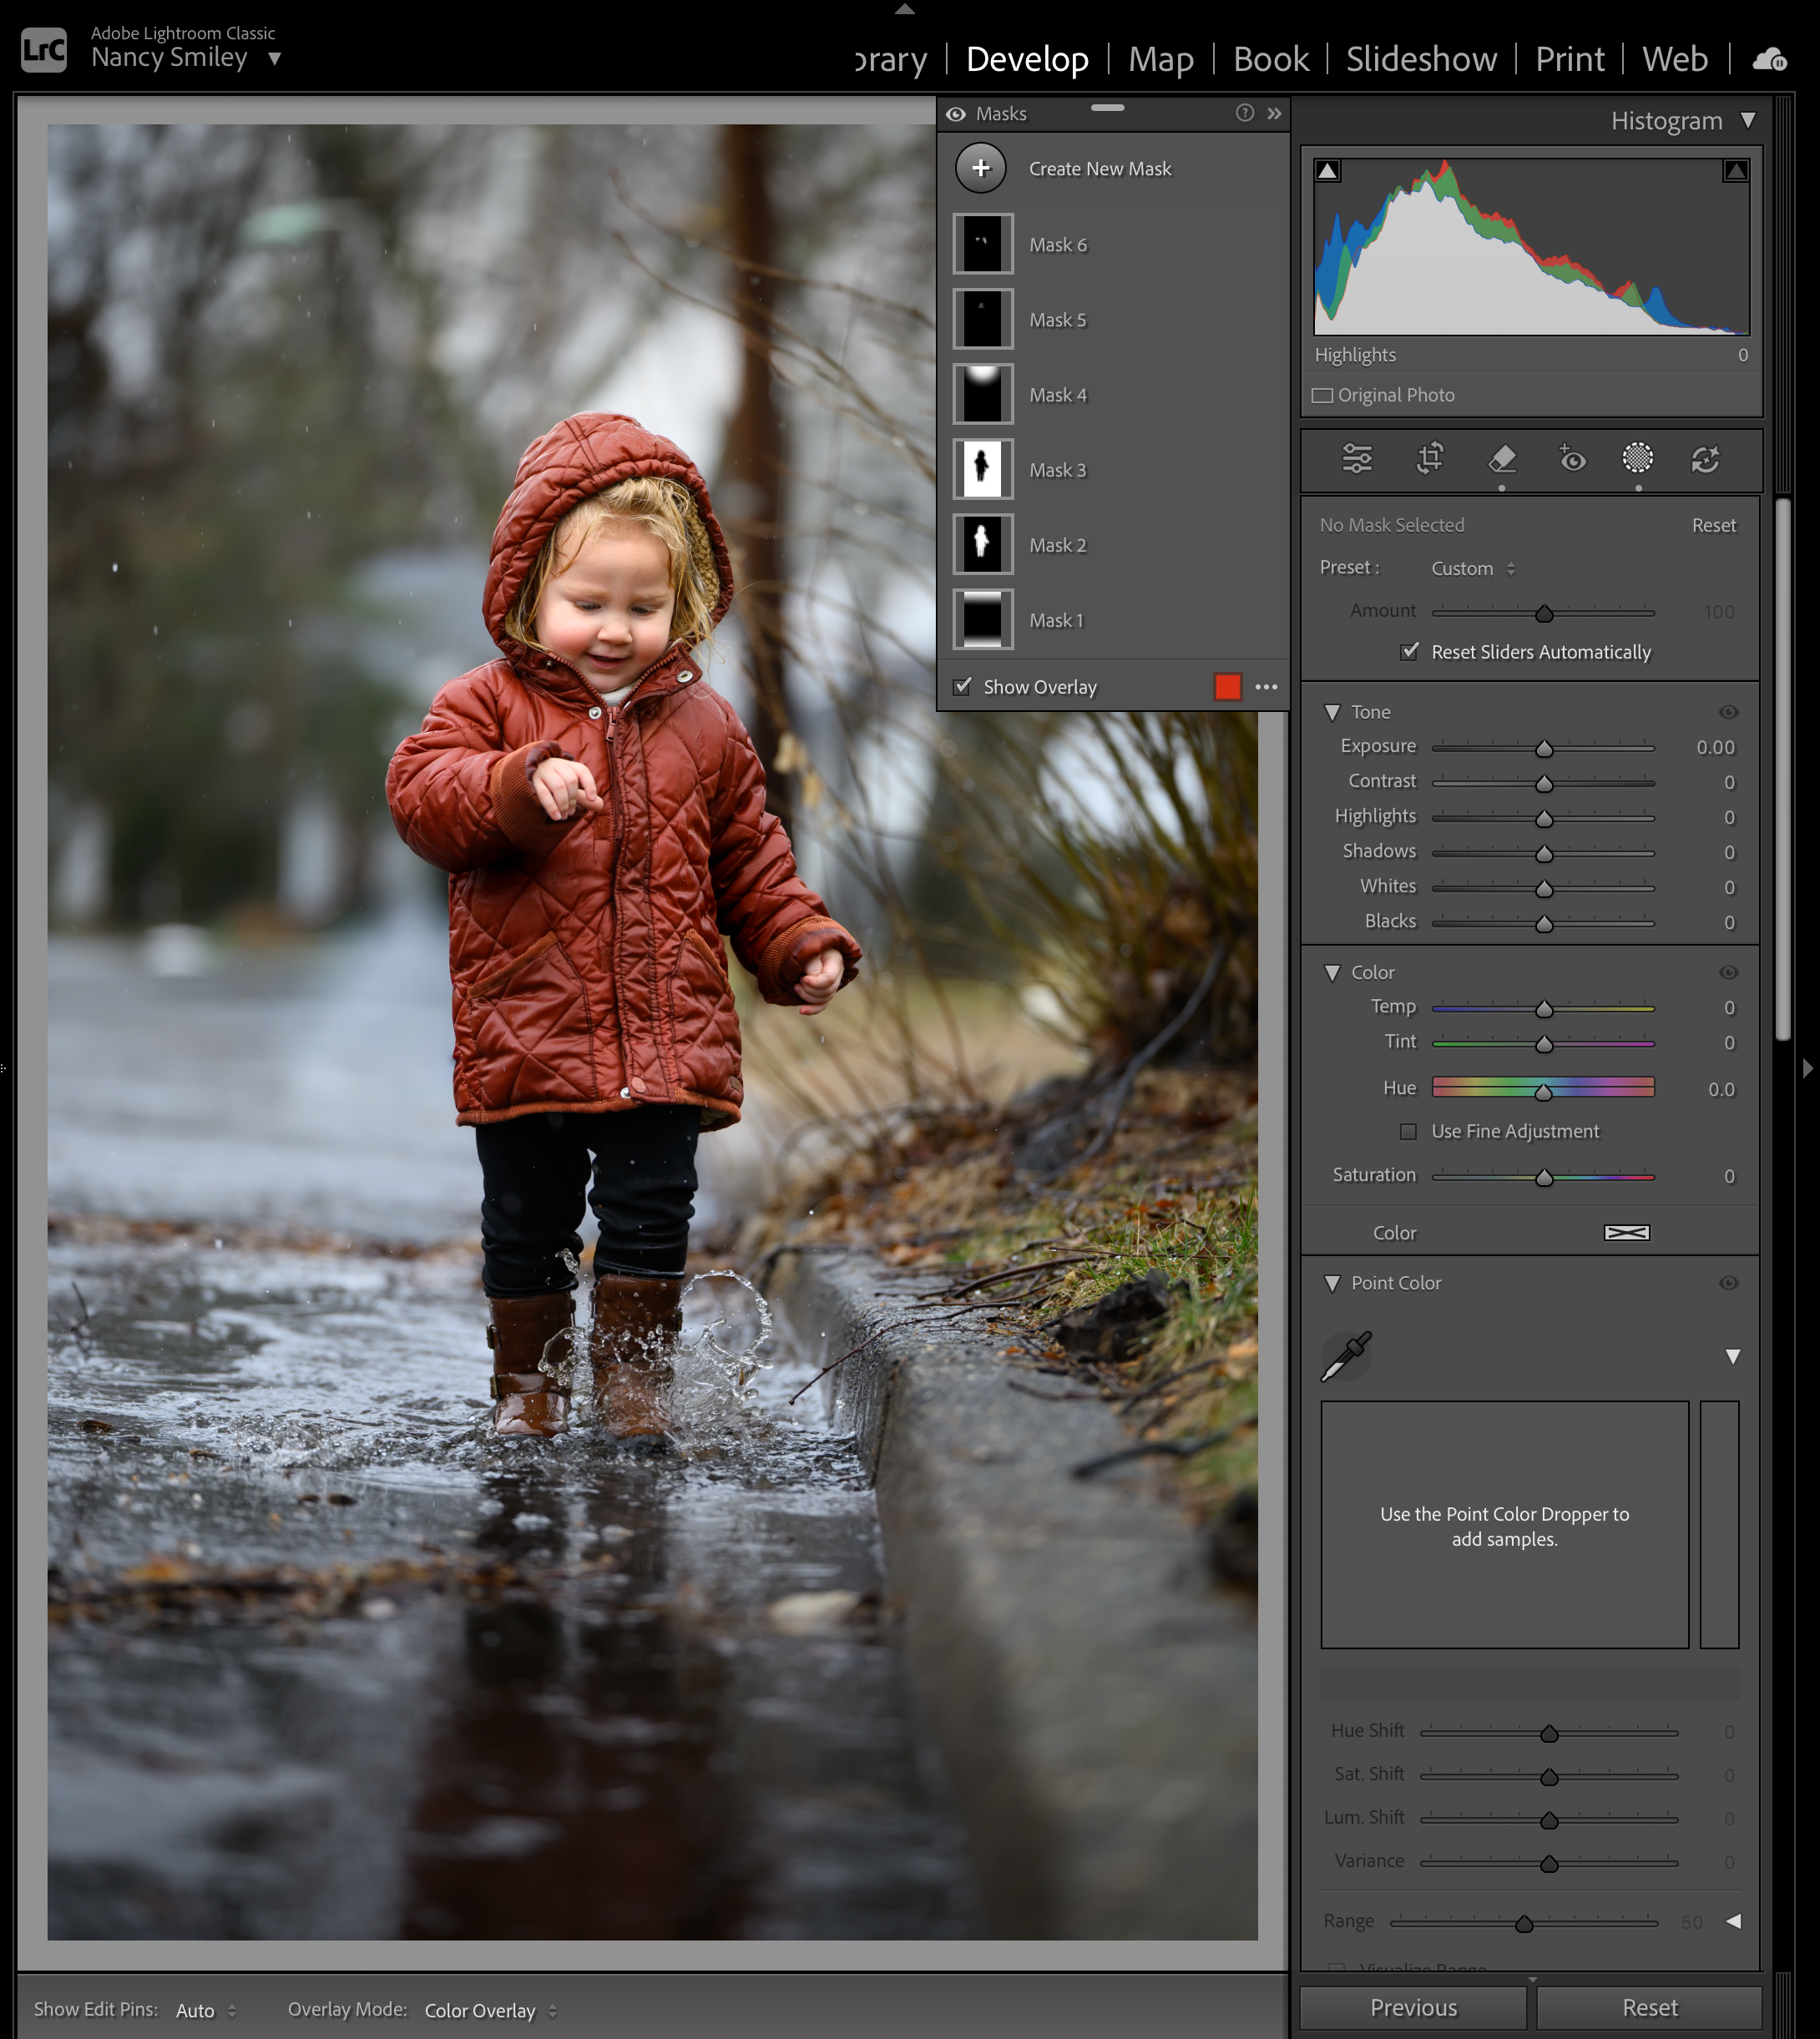Toggle Point Color section visibility eye
1820x2039 pixels.
1728,1282
